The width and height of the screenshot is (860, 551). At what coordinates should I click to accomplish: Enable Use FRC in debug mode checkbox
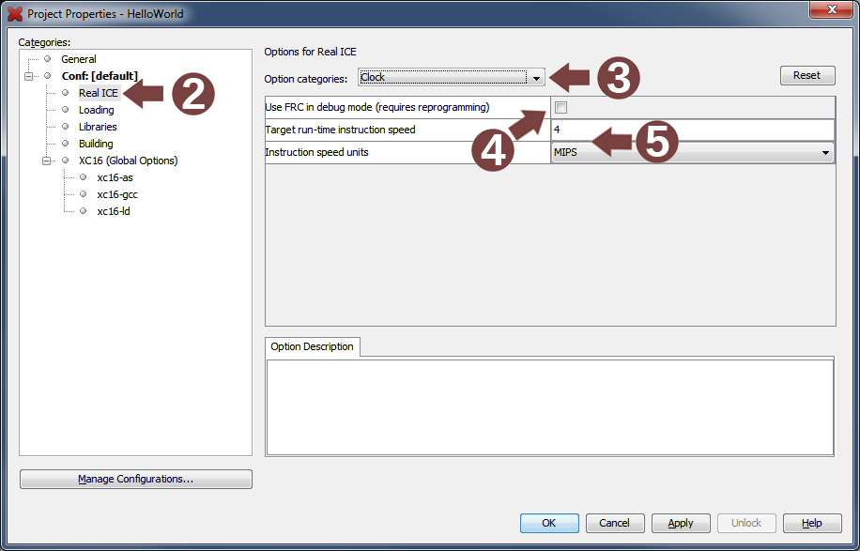(x=561, y=107)
